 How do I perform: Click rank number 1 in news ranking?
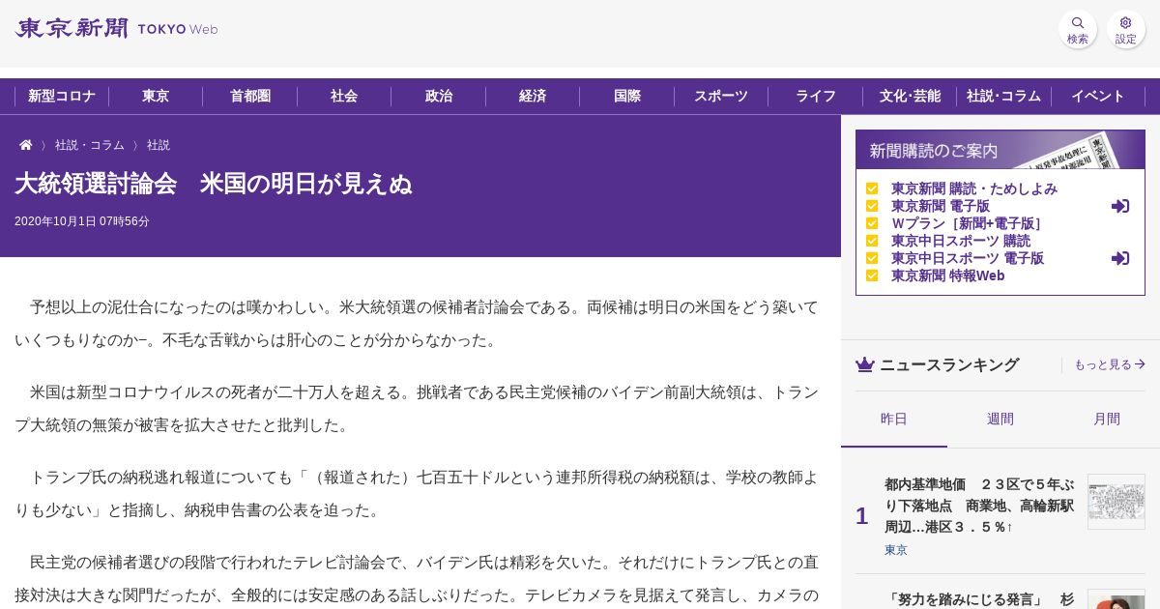[x=861, y=516]
